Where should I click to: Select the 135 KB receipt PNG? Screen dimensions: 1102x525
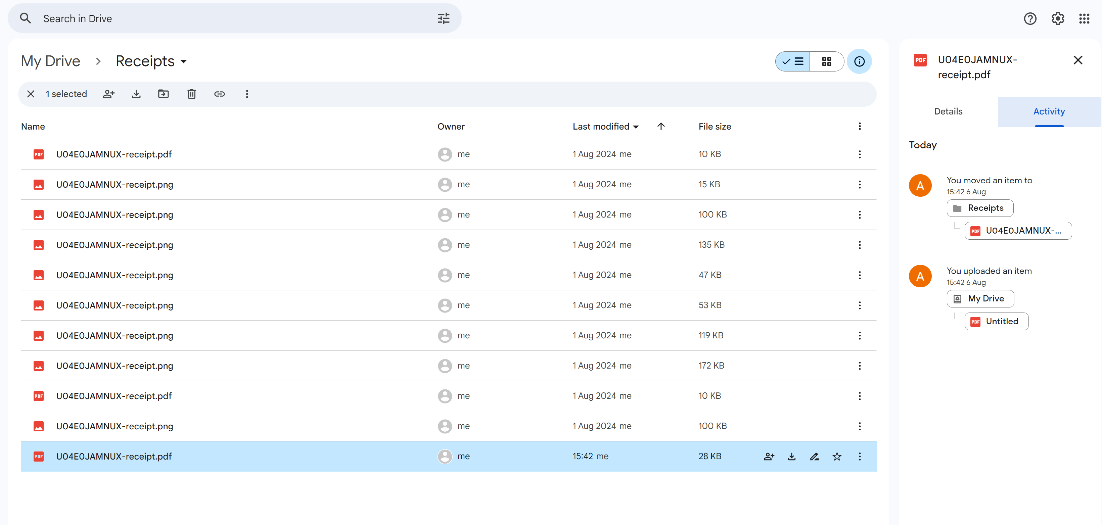(x=448, y=245)
